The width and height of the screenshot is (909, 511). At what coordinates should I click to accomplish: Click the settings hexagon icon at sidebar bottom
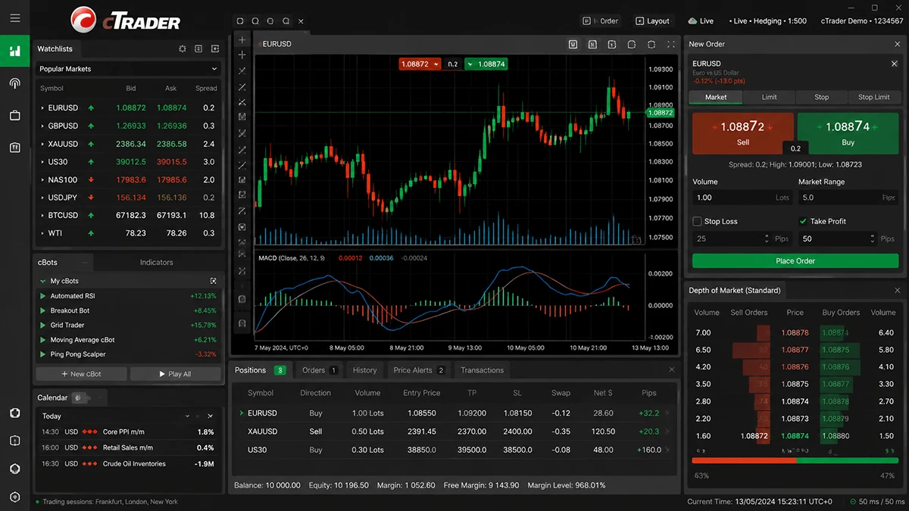tap(14, 497)
